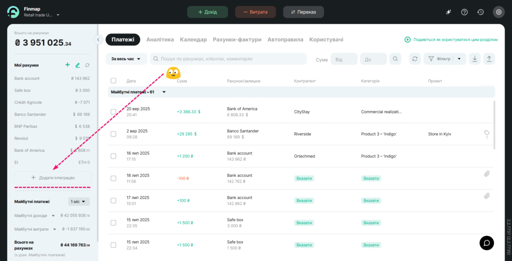The width and height of the screenshot is (512, 261).
Task: Click the refresh icon beside My accounts
Action: coord(87,65)
